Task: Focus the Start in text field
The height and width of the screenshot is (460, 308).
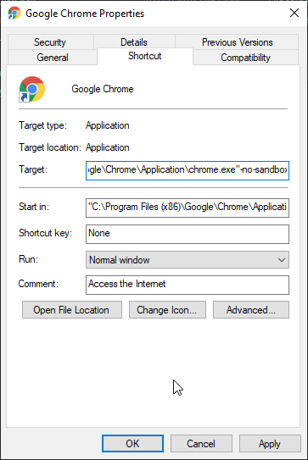Action: coord(188,208)
